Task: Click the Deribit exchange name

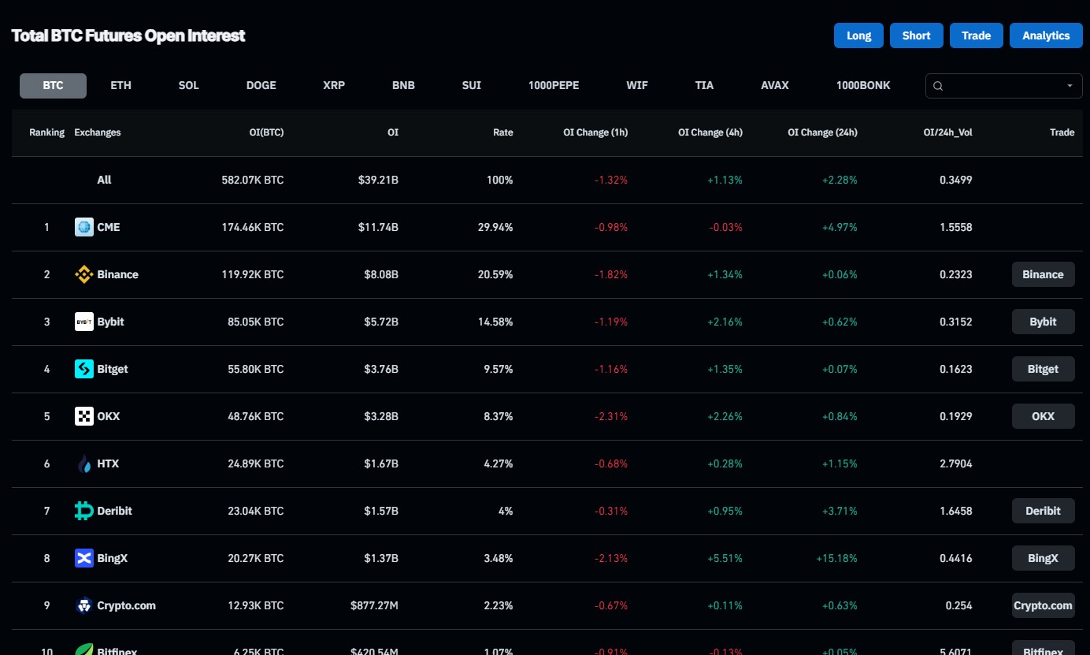Action: pos(114,511)
